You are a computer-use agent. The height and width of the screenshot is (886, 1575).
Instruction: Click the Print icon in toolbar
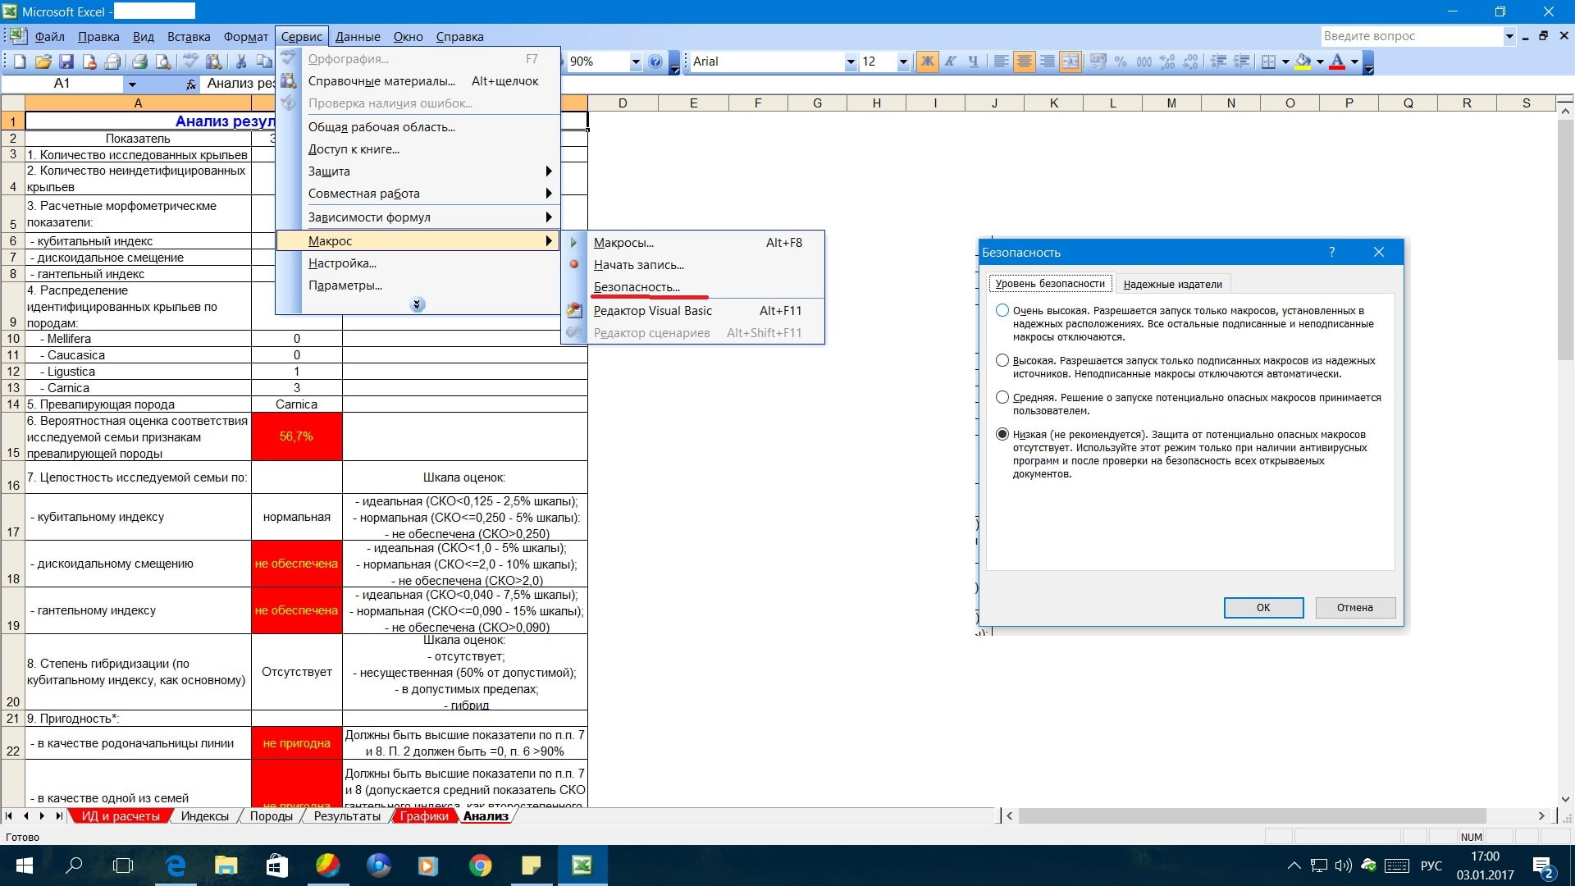[x=139, y=62]
